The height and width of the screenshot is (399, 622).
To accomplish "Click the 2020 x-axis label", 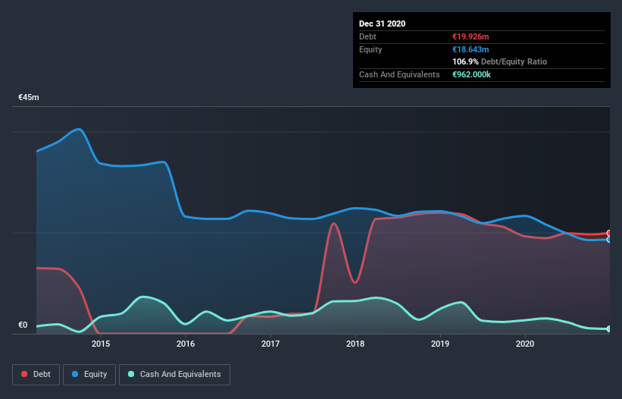I will pyautogui.click(x=525, y=344).
